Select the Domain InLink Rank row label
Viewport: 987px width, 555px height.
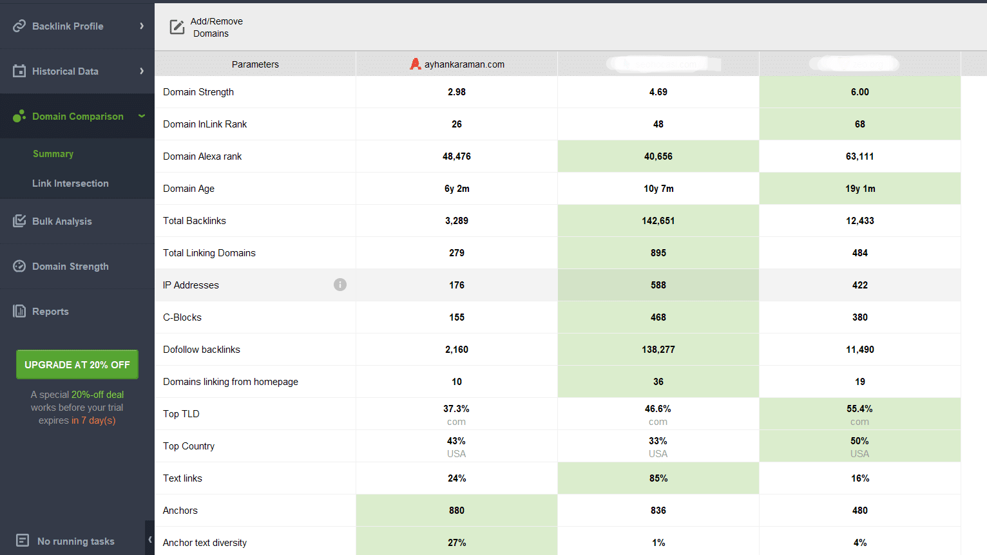pyautogui.click(x=205, y=124)
